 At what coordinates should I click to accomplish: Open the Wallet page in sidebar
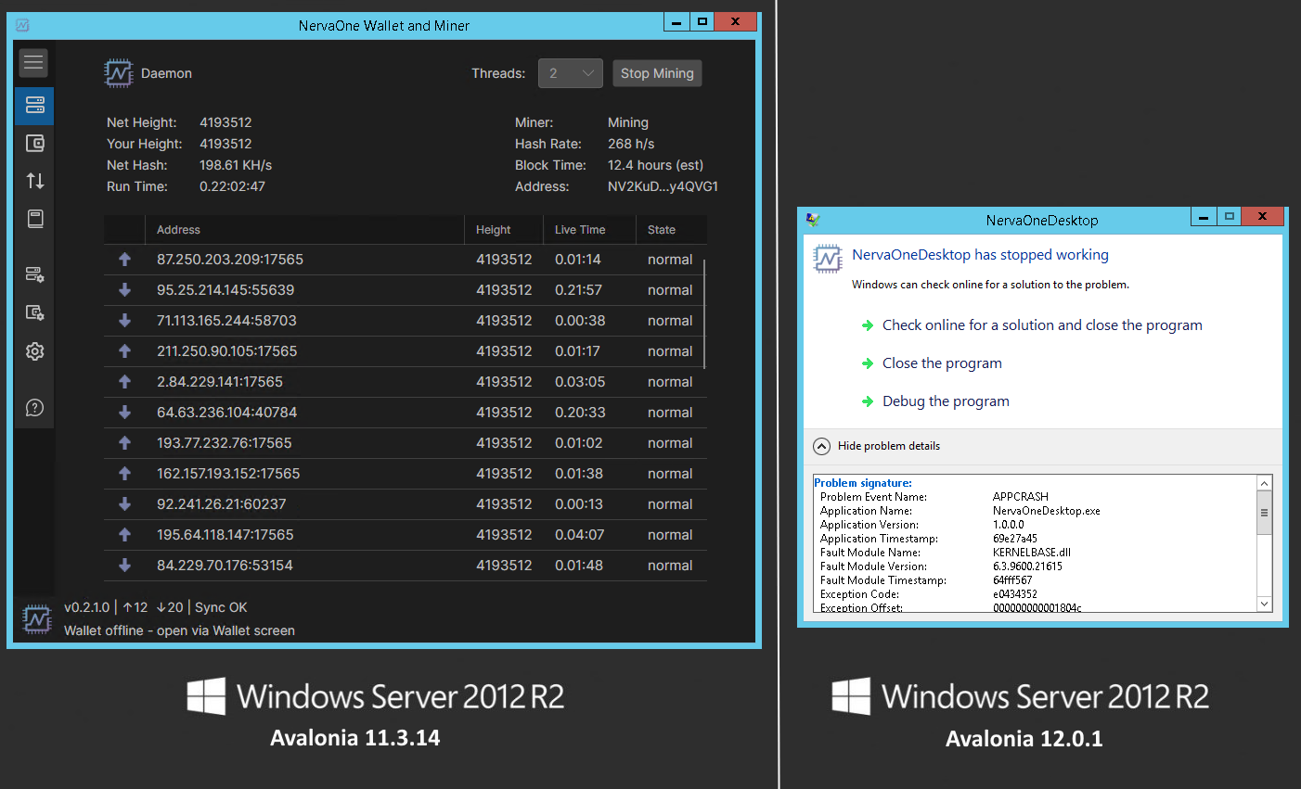point(34,143)
